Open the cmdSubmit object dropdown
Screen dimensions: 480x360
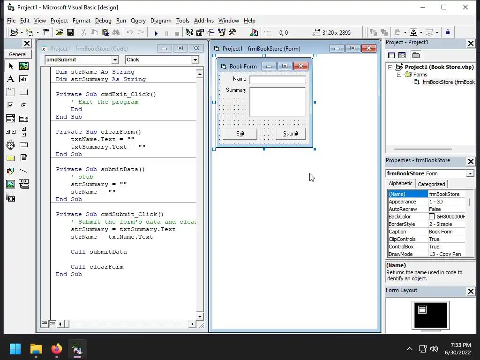(115, 60)
